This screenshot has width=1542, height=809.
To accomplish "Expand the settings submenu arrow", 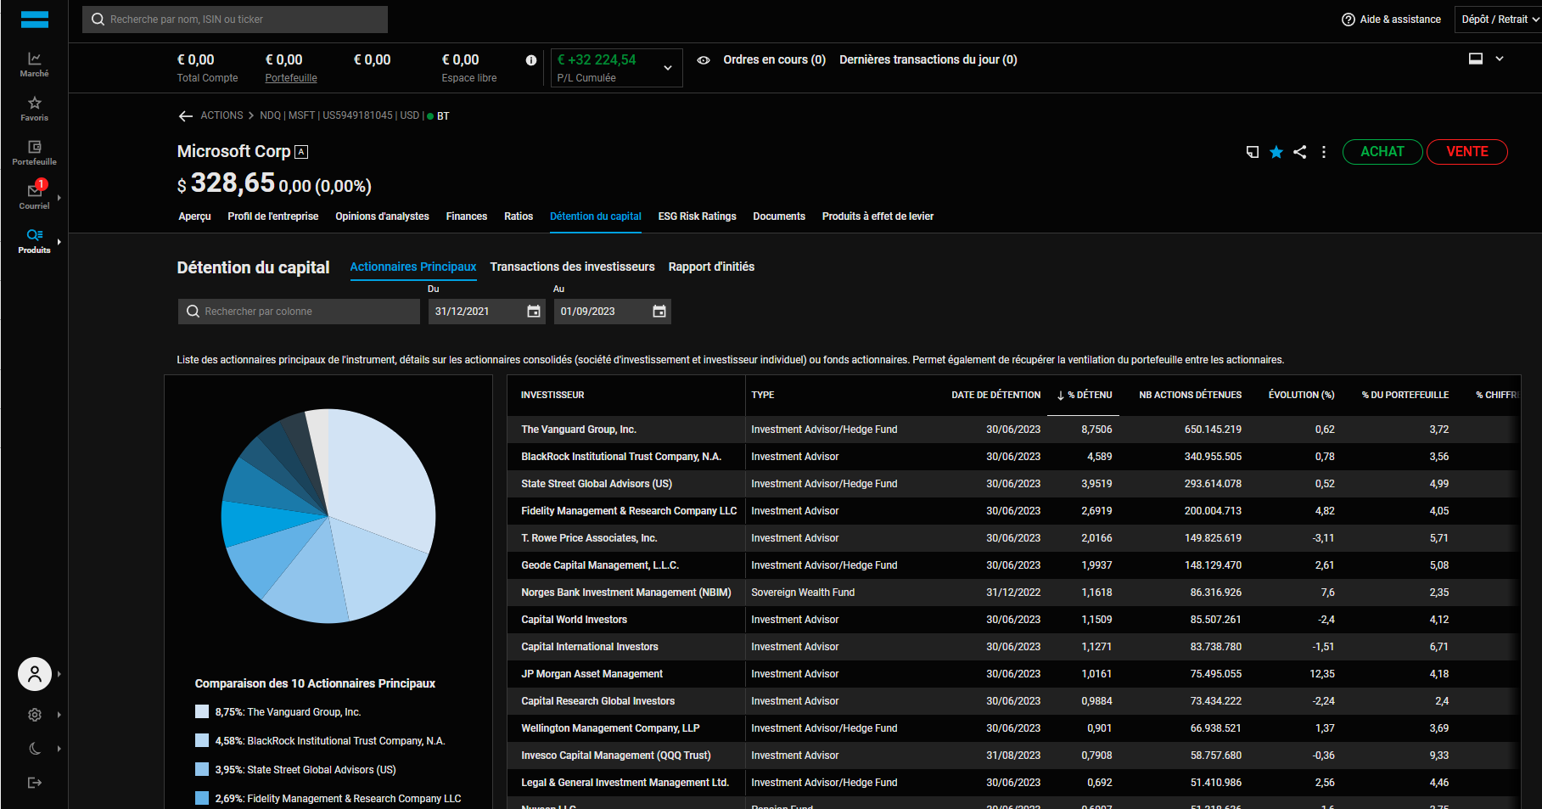I will pos(59,715).
